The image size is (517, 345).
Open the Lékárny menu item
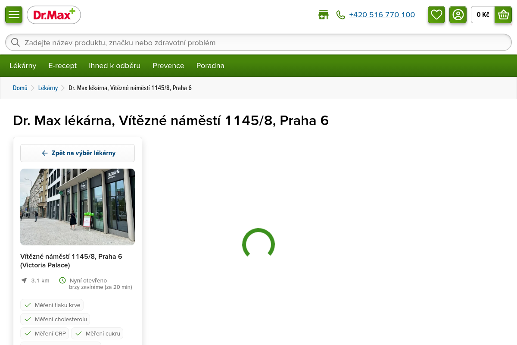(x=23, y=66)
